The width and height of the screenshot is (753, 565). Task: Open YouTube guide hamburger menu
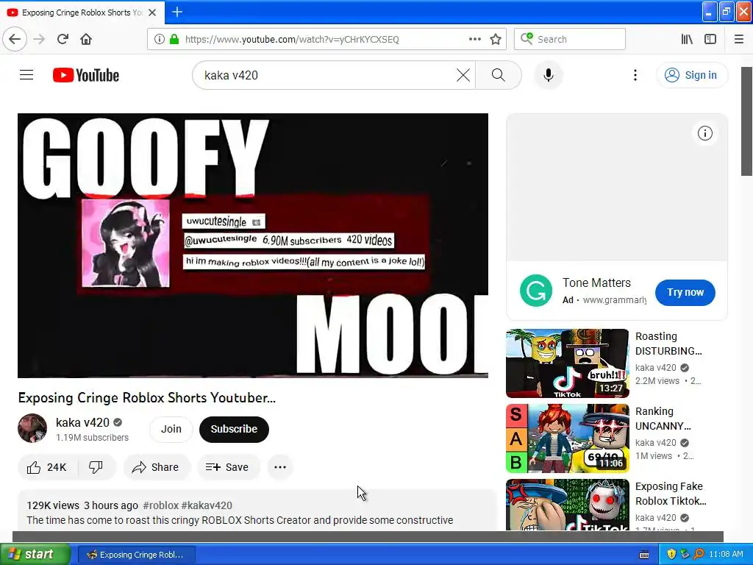[x=26, y=75]
